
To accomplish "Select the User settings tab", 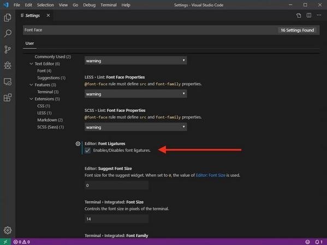I will (x=29, y=43).
